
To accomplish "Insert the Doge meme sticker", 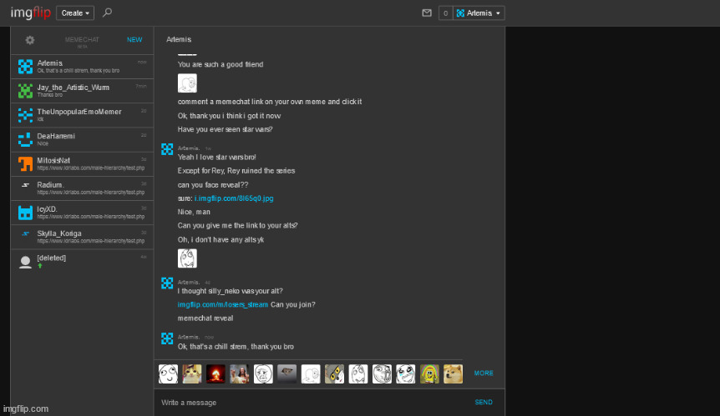I will [x=453, y=373].
